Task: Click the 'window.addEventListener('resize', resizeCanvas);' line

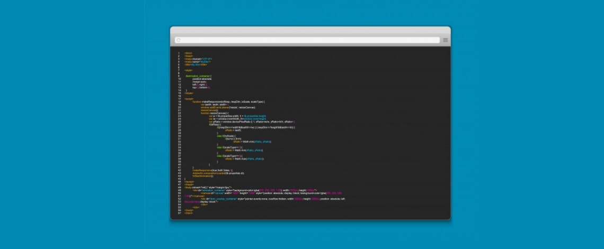Action: pyautogui.click(x=228, y=108)
